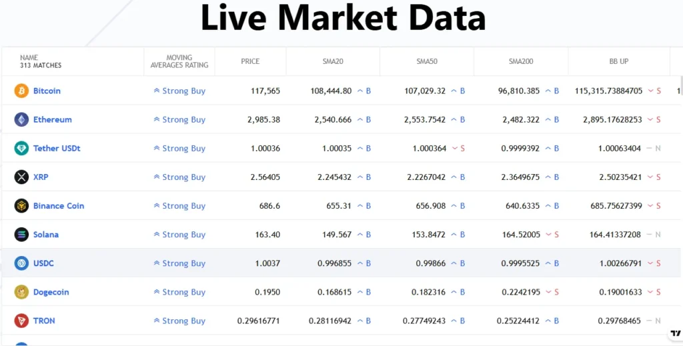
Task: Open the Ethereum name link
Action: pyautogui.click(x=52, y=119)
